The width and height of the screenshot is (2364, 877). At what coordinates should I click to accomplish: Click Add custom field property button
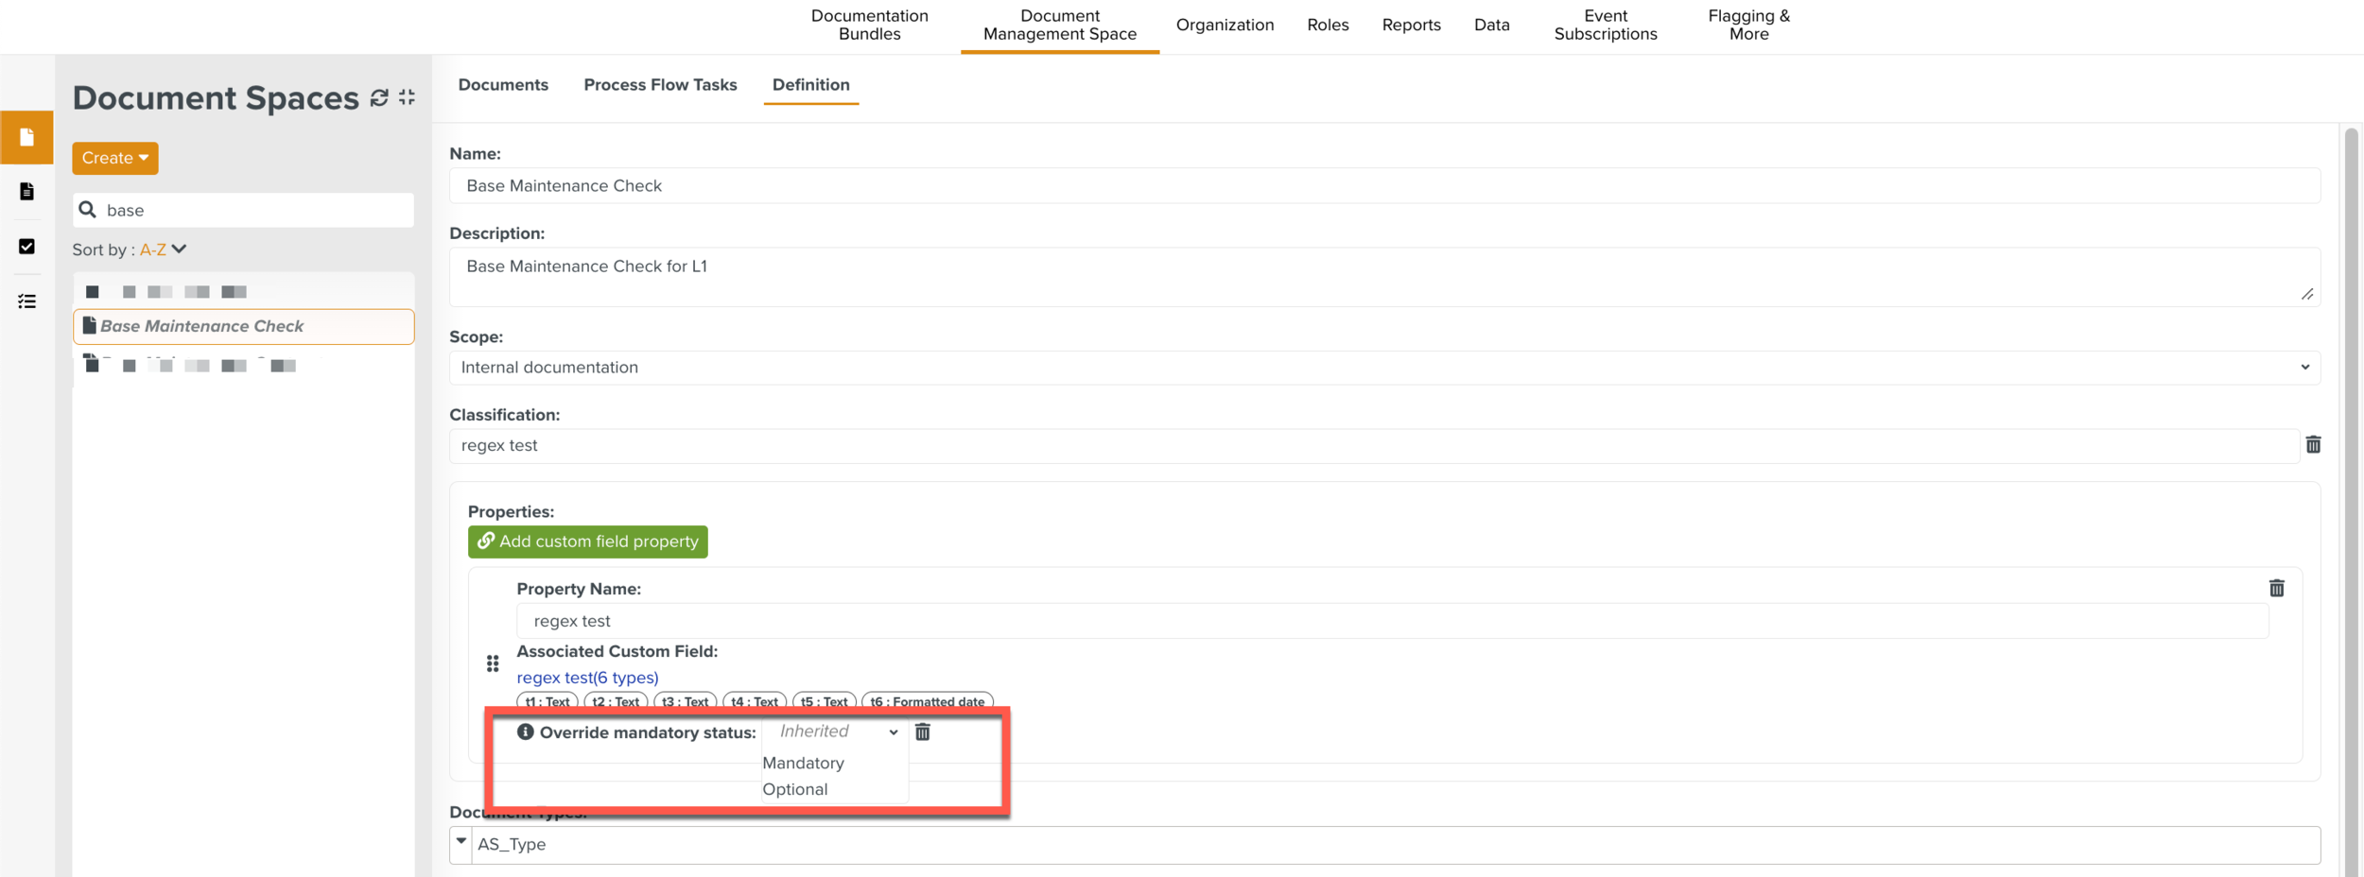(x=587, y=542)
